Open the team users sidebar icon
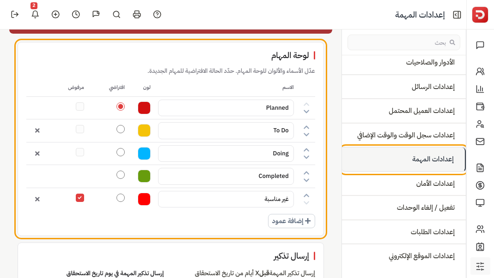Viewport: 494px width, 278px height. point(480,229)
